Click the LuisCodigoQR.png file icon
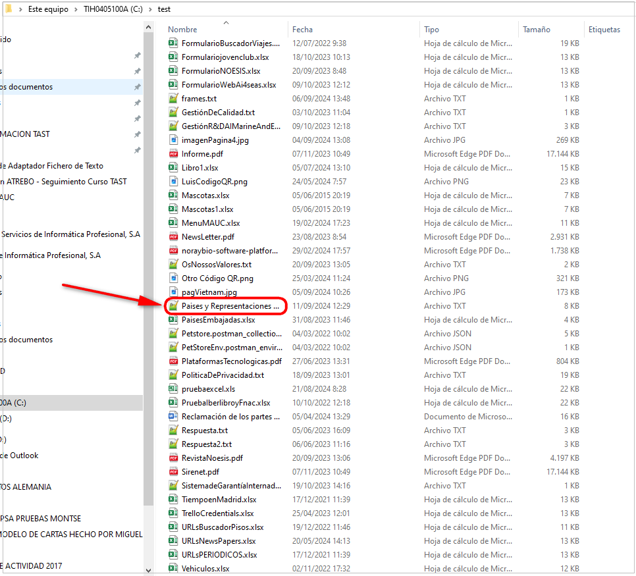 [x=174, y=182]
